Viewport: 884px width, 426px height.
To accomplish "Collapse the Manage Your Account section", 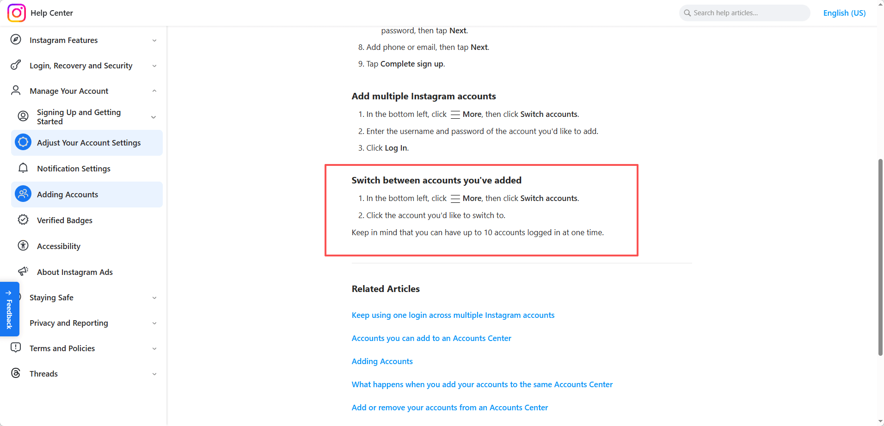I will coord(154,91).
